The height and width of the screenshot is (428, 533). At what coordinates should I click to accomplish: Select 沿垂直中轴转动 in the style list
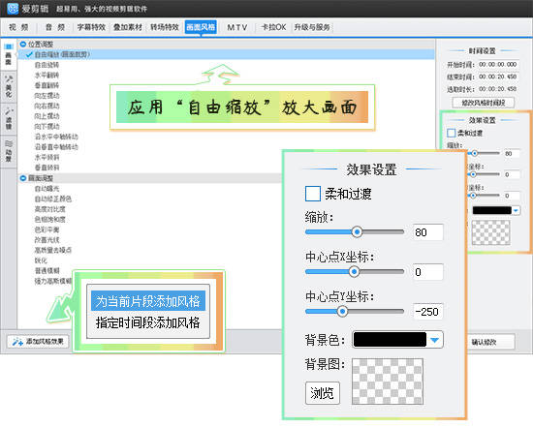(56, 147)
